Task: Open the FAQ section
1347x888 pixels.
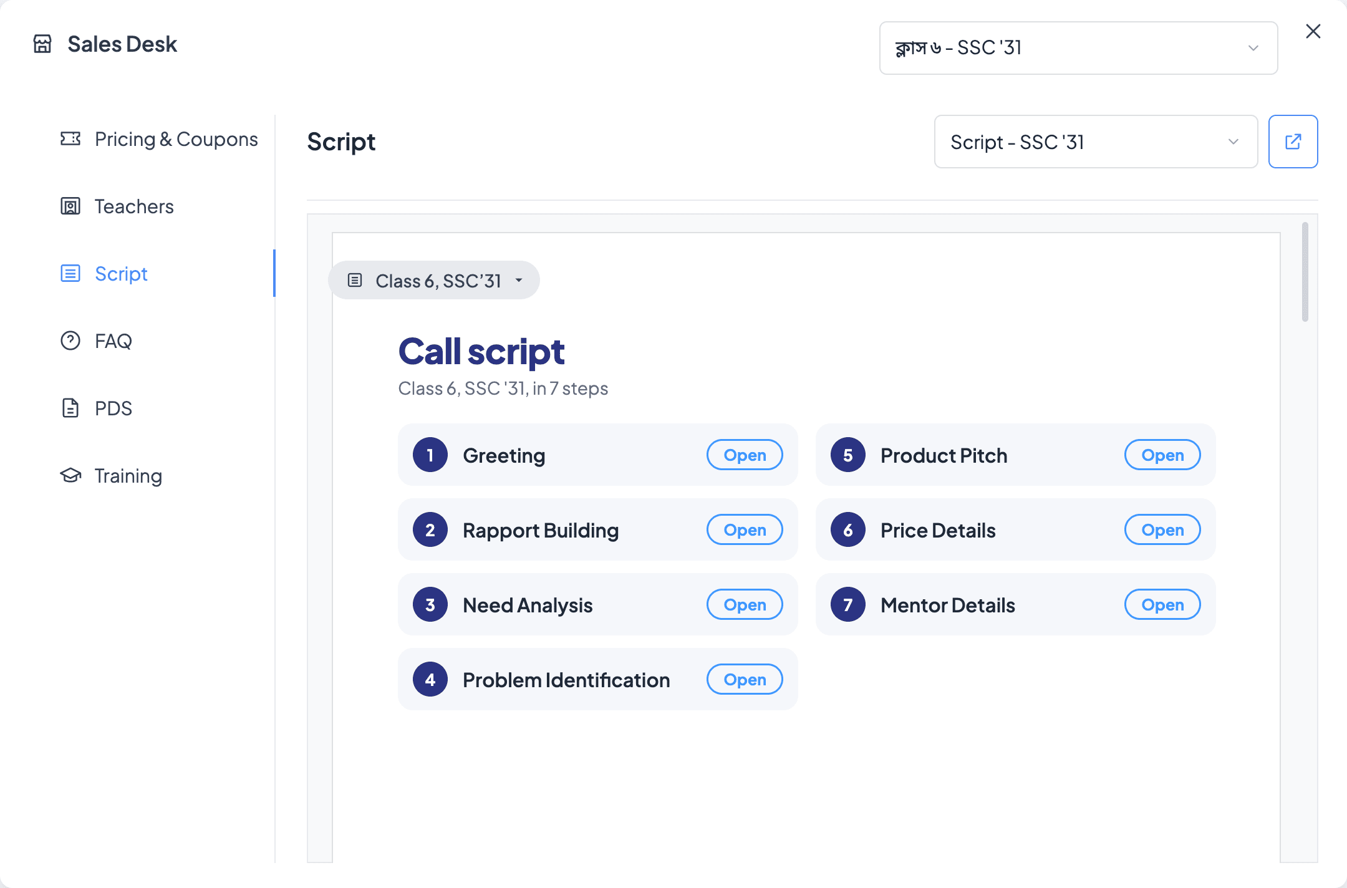Action: click(x=97, y=340)
